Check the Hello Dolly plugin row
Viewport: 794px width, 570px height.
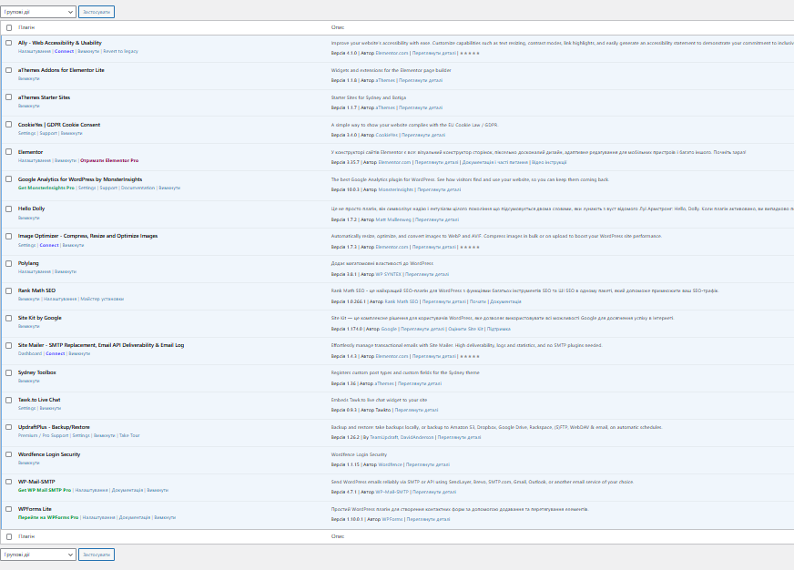[8, 209]
